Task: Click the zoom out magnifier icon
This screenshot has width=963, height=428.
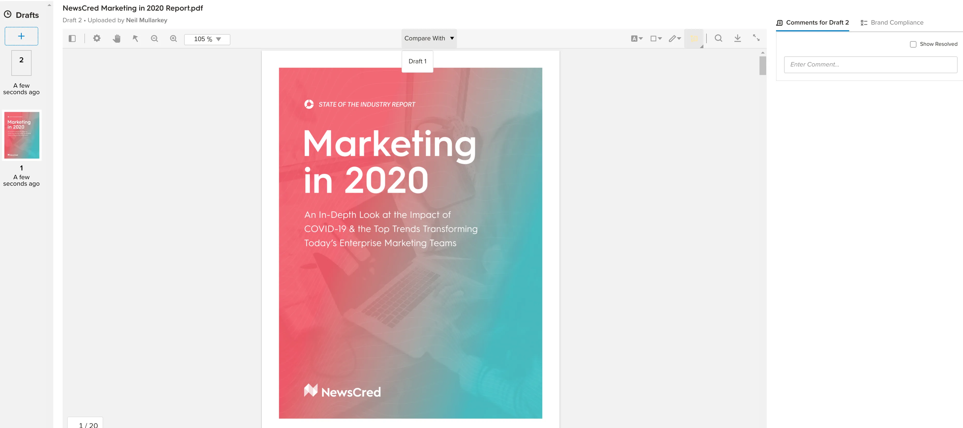Action: [x=154, y=38]
